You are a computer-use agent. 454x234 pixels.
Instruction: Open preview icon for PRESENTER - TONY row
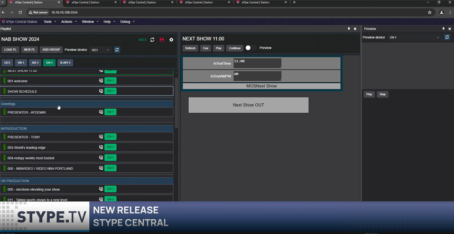tap(101, 137)
